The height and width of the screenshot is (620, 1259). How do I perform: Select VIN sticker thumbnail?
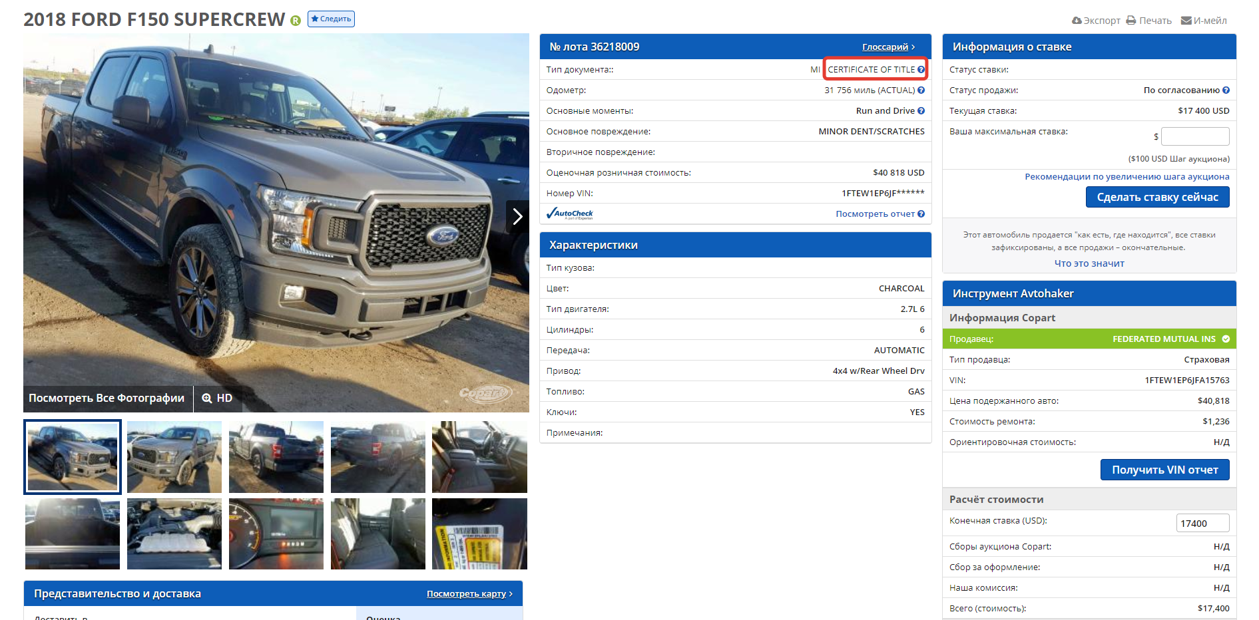point(479,534)
